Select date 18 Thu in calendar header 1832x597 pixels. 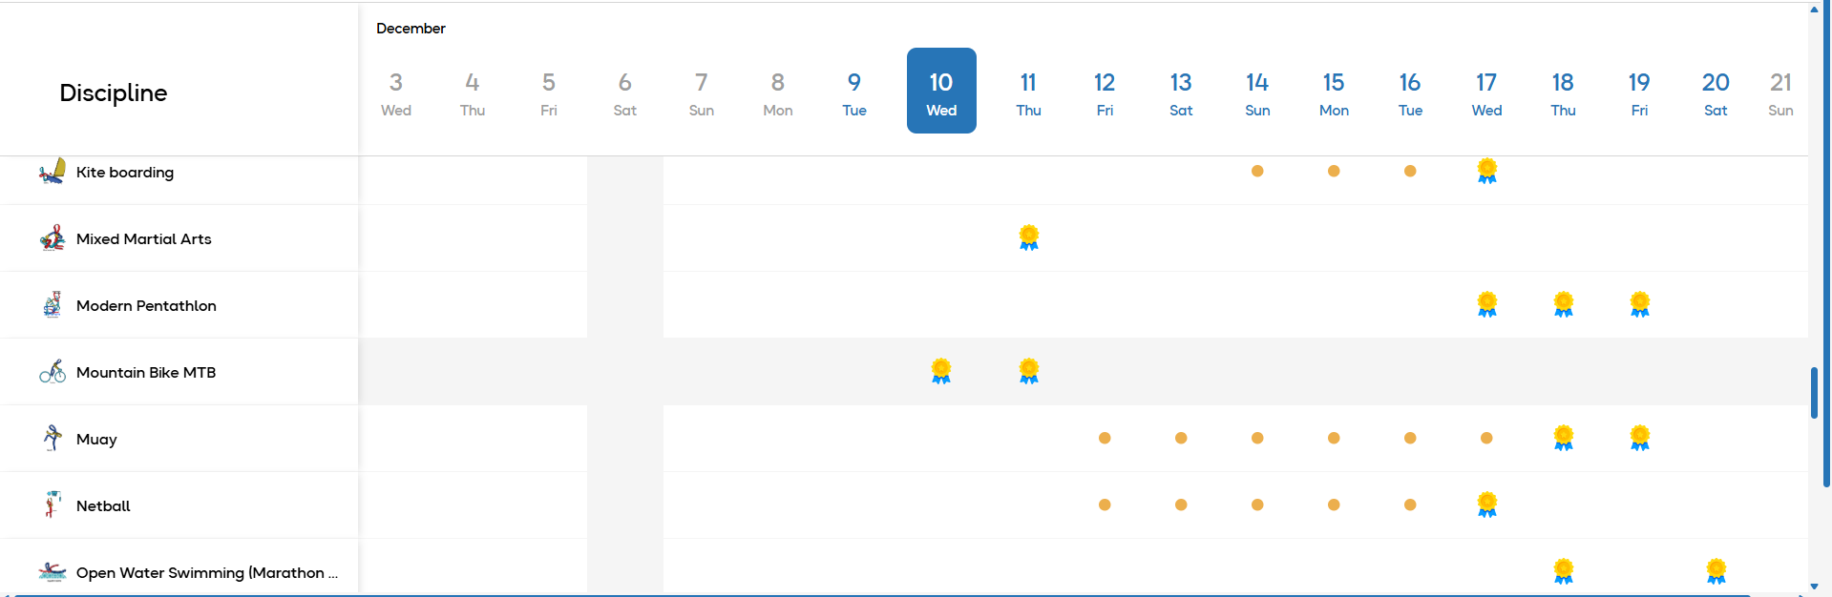1563,93
